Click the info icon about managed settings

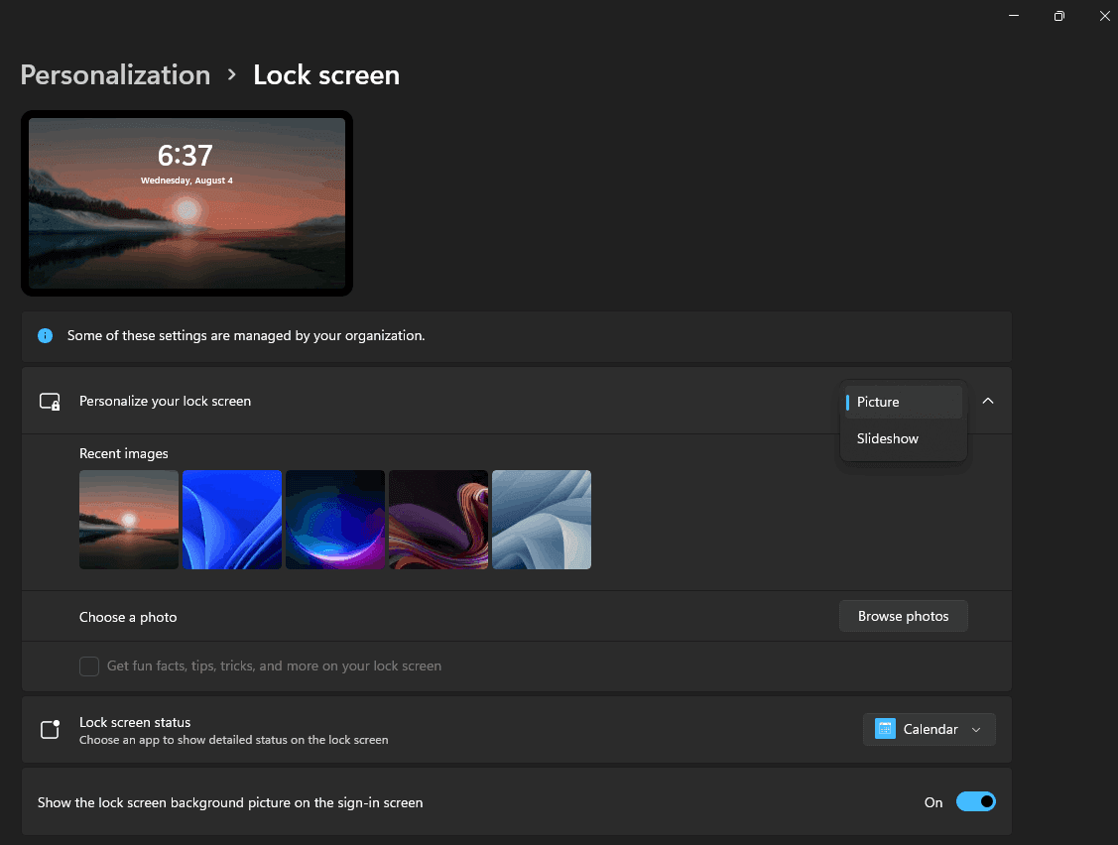(x=45, y=335)
